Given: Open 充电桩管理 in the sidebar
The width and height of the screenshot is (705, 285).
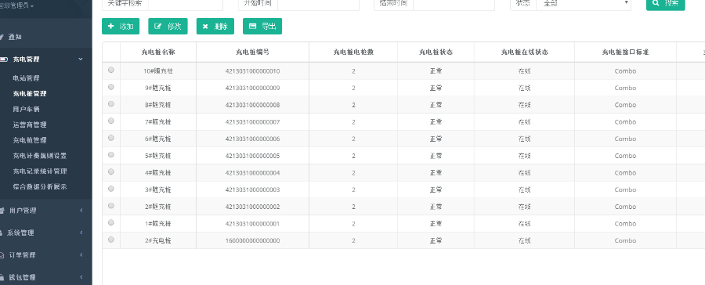Looking at the screenshot, I should pos(30,93).
